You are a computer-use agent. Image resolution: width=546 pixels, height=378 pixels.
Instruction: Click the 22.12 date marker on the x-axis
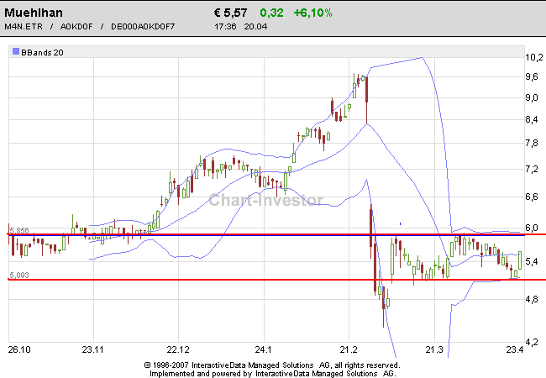177,349
